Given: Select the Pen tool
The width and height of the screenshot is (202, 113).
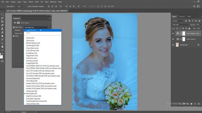Looking at the screenshot, I should pyautogui.click(x=2, y=40).
